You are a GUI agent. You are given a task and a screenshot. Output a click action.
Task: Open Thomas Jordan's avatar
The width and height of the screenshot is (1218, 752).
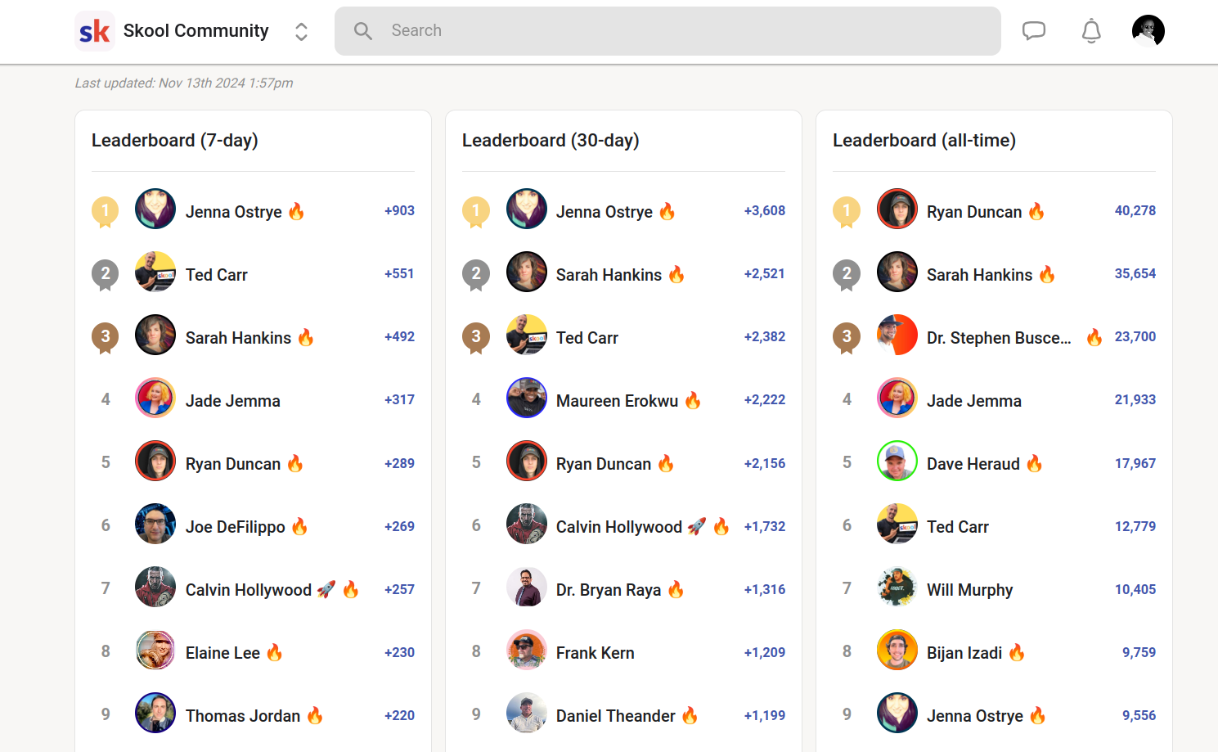155,713
